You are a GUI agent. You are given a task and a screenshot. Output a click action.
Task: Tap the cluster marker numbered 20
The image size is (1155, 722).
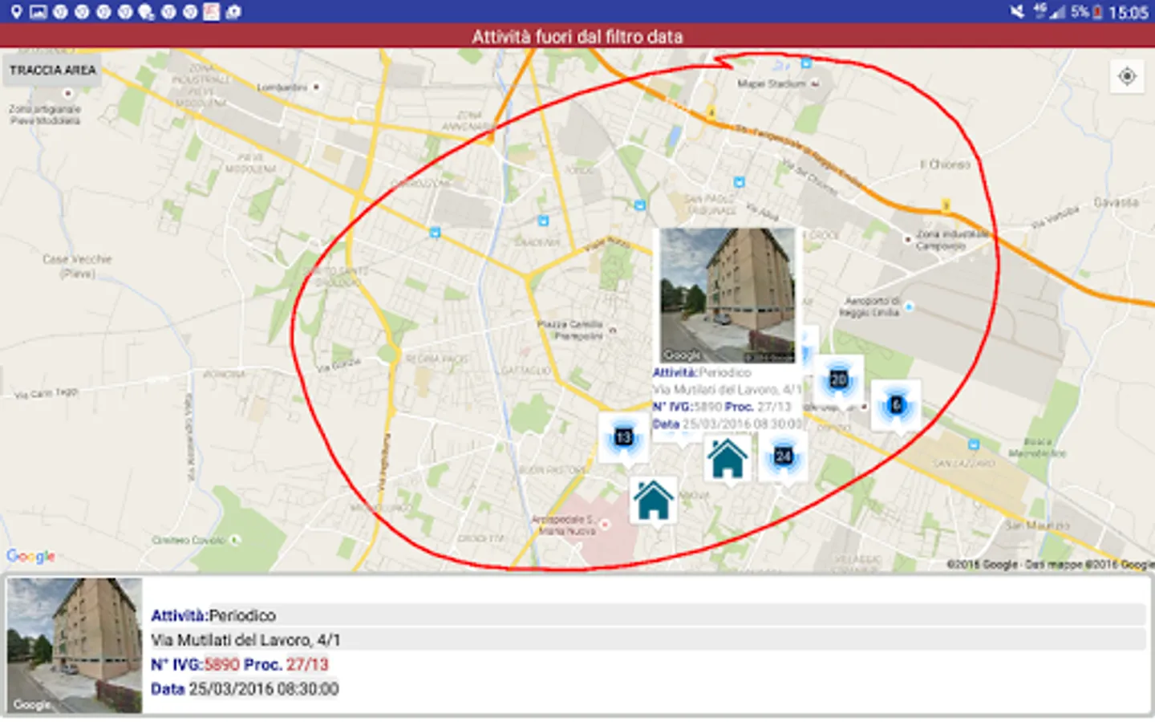coord(838,379)
